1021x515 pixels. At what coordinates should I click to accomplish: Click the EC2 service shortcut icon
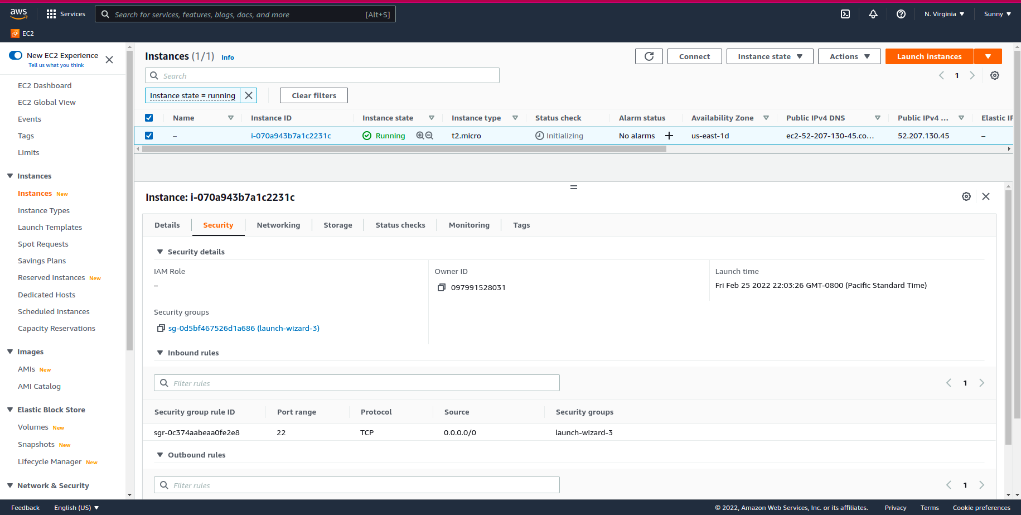15,33
